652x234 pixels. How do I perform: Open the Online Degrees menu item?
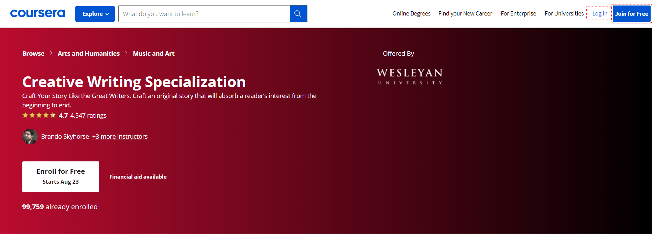click(411, 13)
